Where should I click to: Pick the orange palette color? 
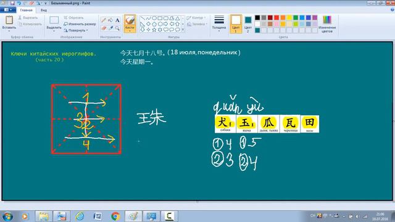coord(283,18)
